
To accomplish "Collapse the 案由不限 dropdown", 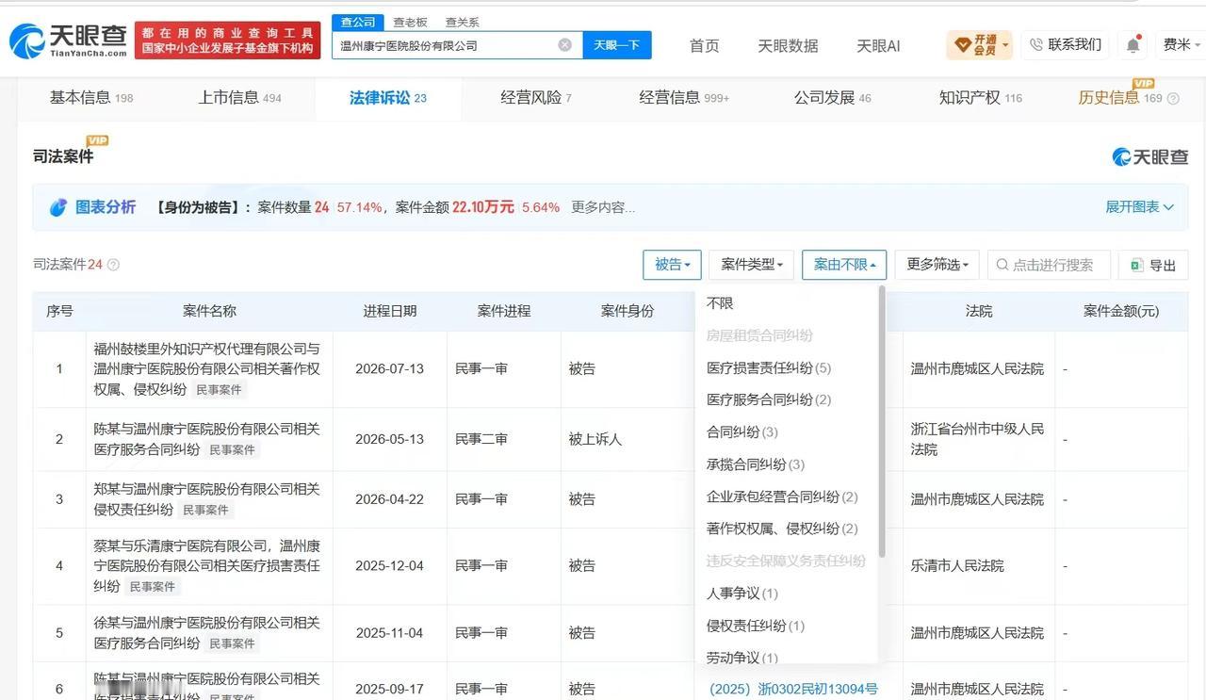I will pyautogui.click(x=844, y=265).
